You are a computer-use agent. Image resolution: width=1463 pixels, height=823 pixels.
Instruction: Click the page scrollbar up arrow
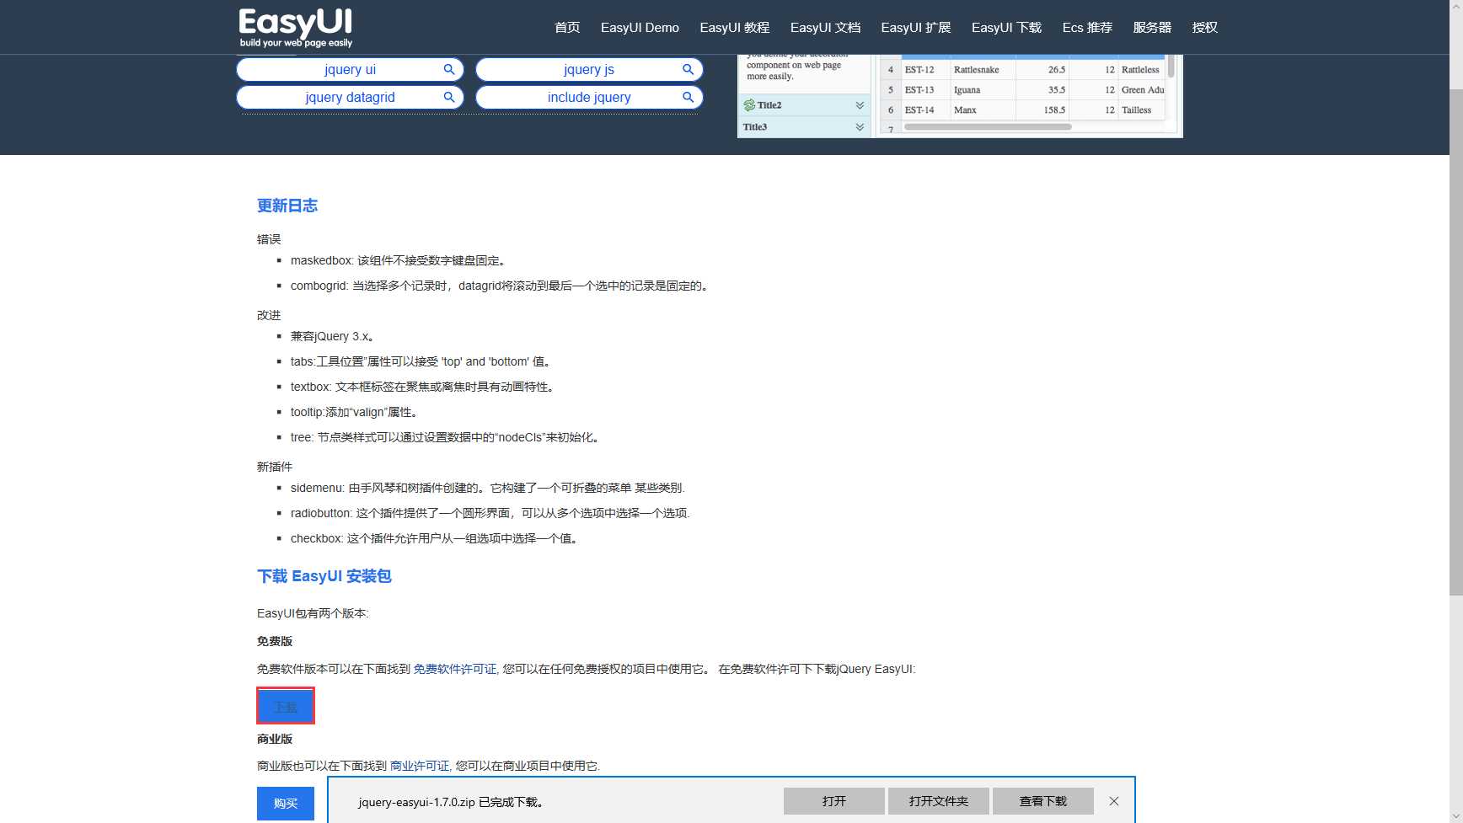pos(1456,7)
